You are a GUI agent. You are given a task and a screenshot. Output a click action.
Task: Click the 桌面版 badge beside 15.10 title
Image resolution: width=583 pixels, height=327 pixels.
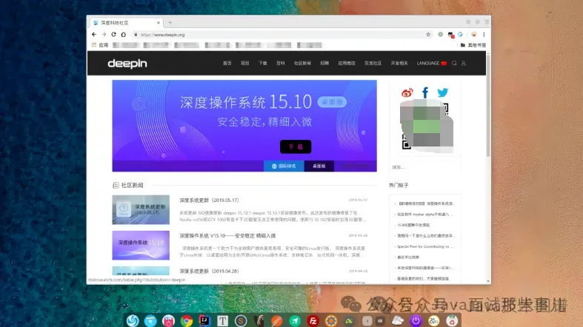[x=332, y=102]
